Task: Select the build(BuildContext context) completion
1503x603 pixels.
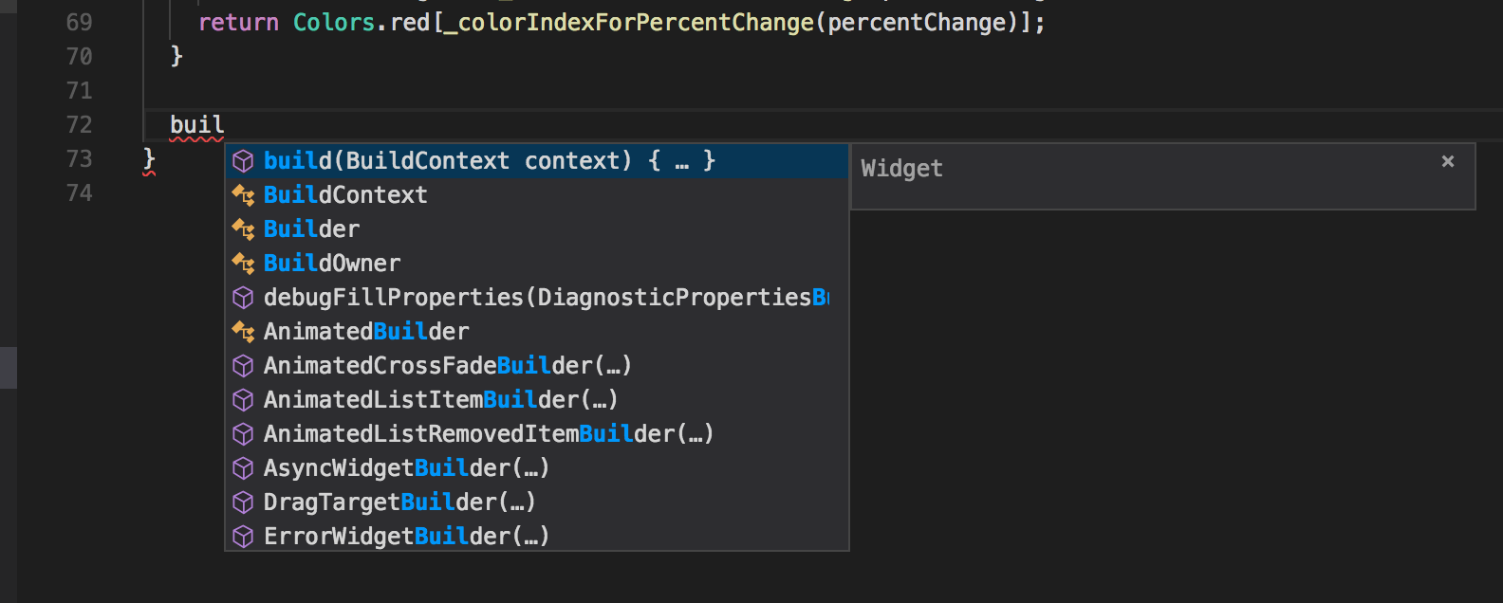Action: [489, 160]
